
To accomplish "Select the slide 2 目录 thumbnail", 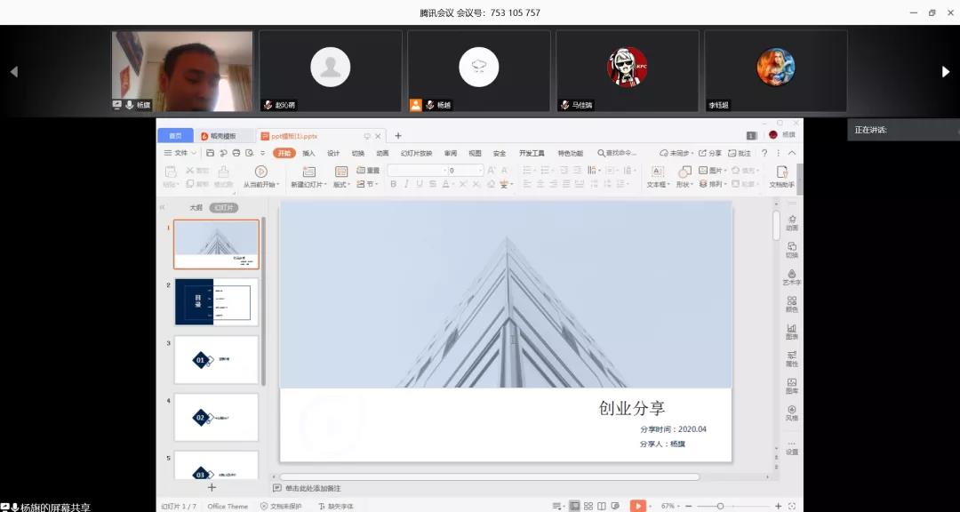I will pos(216,302).
